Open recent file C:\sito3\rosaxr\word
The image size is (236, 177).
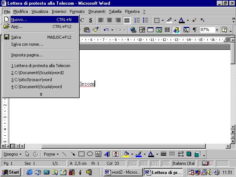(41, 80)
